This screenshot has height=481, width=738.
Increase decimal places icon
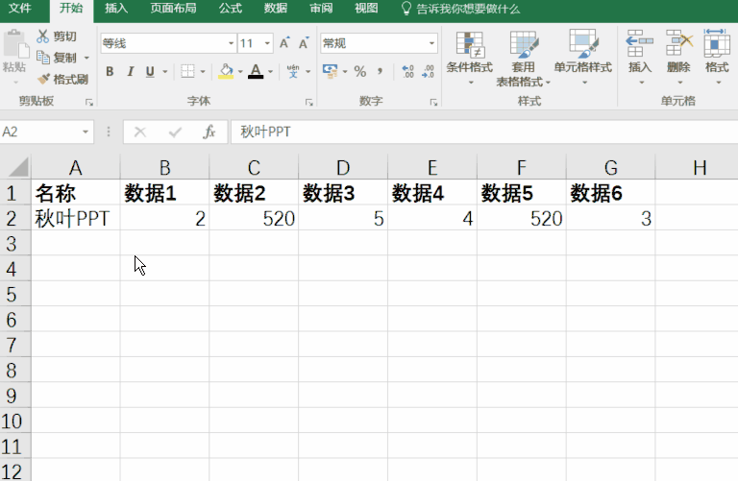407,71
